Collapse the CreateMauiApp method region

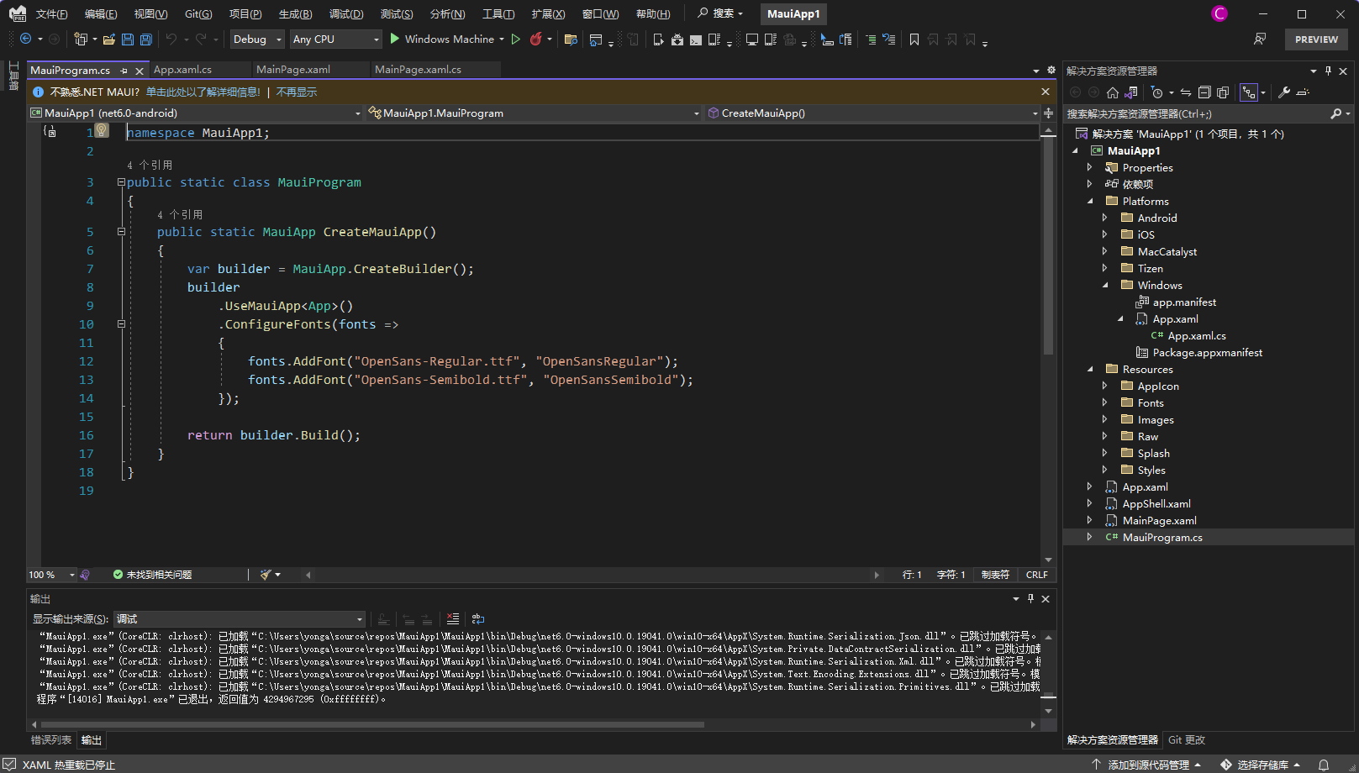point(121,232)
